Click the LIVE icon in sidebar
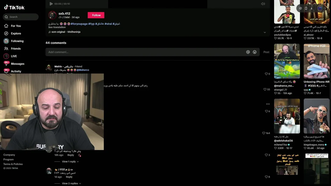Screen dimensions: 331x186 tap(6, 56)
